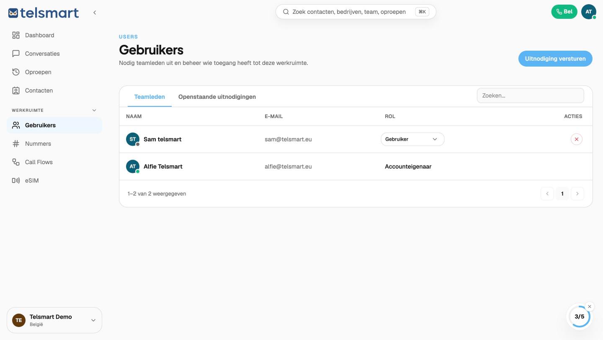Click the ⌘K shortcut badge
This screenshot has width=603, height=340.
pyautogui.click(x=422, y=12)
